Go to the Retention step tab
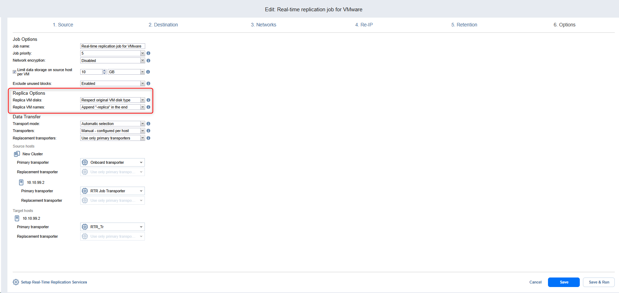 (464, 25)
